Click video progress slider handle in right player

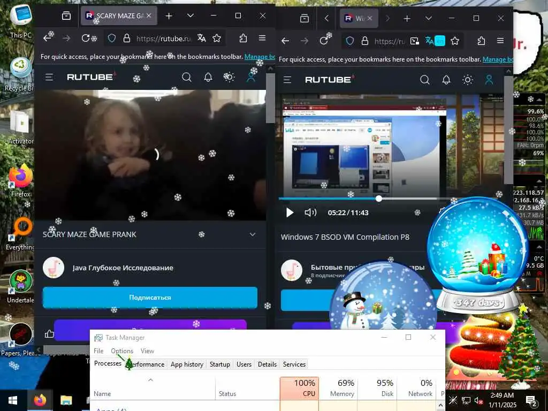tap(379, 199)
